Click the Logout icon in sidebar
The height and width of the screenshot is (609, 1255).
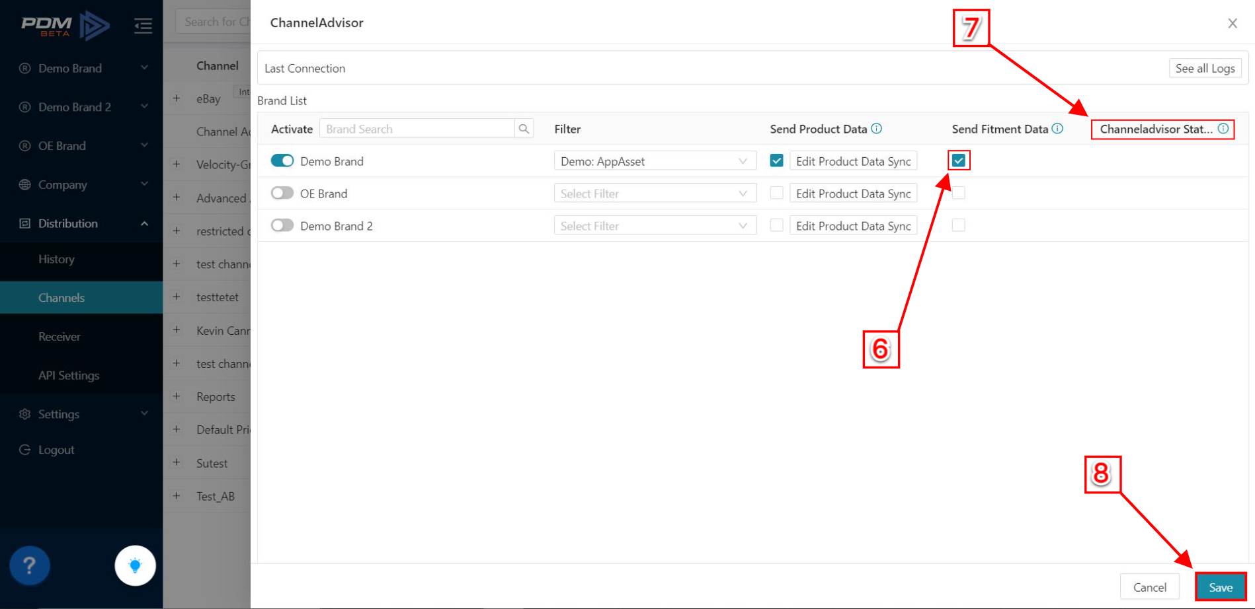coord(25,450)
